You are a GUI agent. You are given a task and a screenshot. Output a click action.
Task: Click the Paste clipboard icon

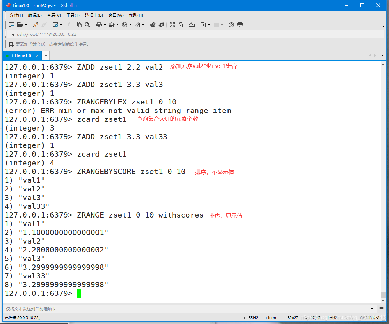tap(79, 25)
